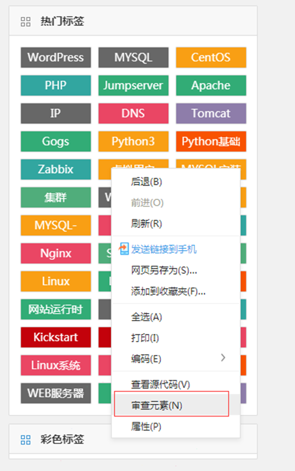
Task: Click the phone icon for 发送链接到手机
Action: pos(123,249)
